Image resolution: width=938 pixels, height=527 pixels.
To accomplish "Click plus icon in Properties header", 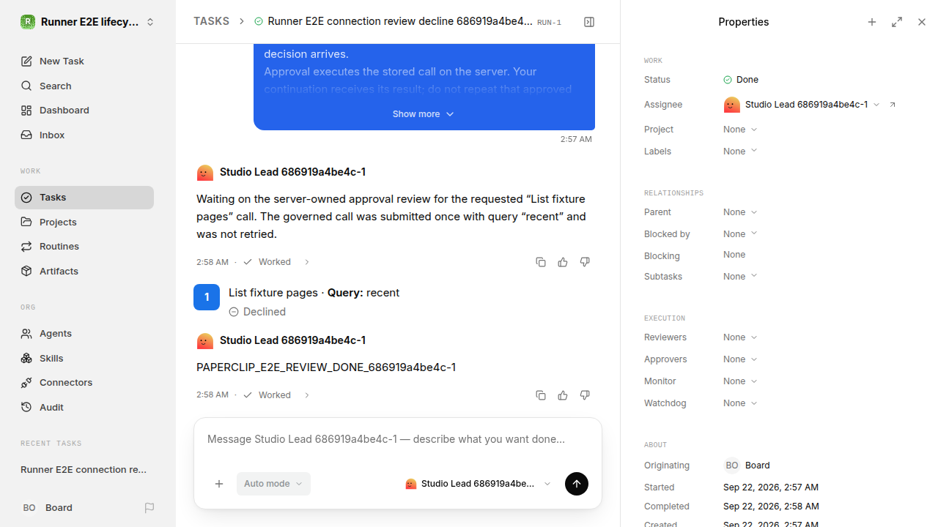I will 872,22.
